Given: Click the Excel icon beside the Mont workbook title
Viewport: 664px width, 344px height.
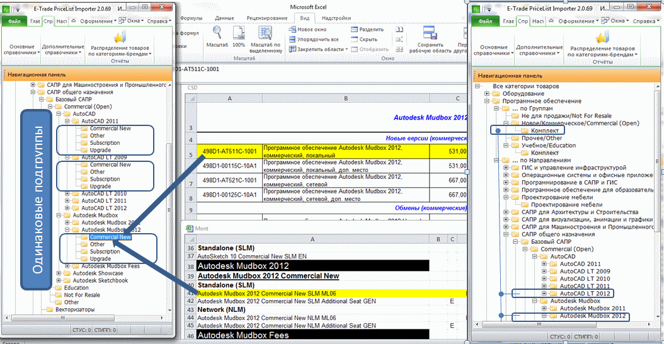Looking at the screenshot, I should pos(190,228).
